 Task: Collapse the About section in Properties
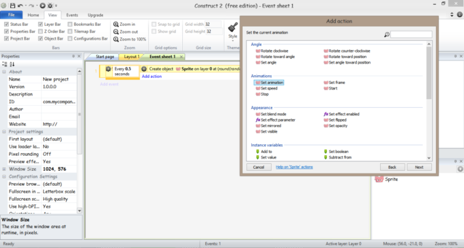(x=4, y=72)
